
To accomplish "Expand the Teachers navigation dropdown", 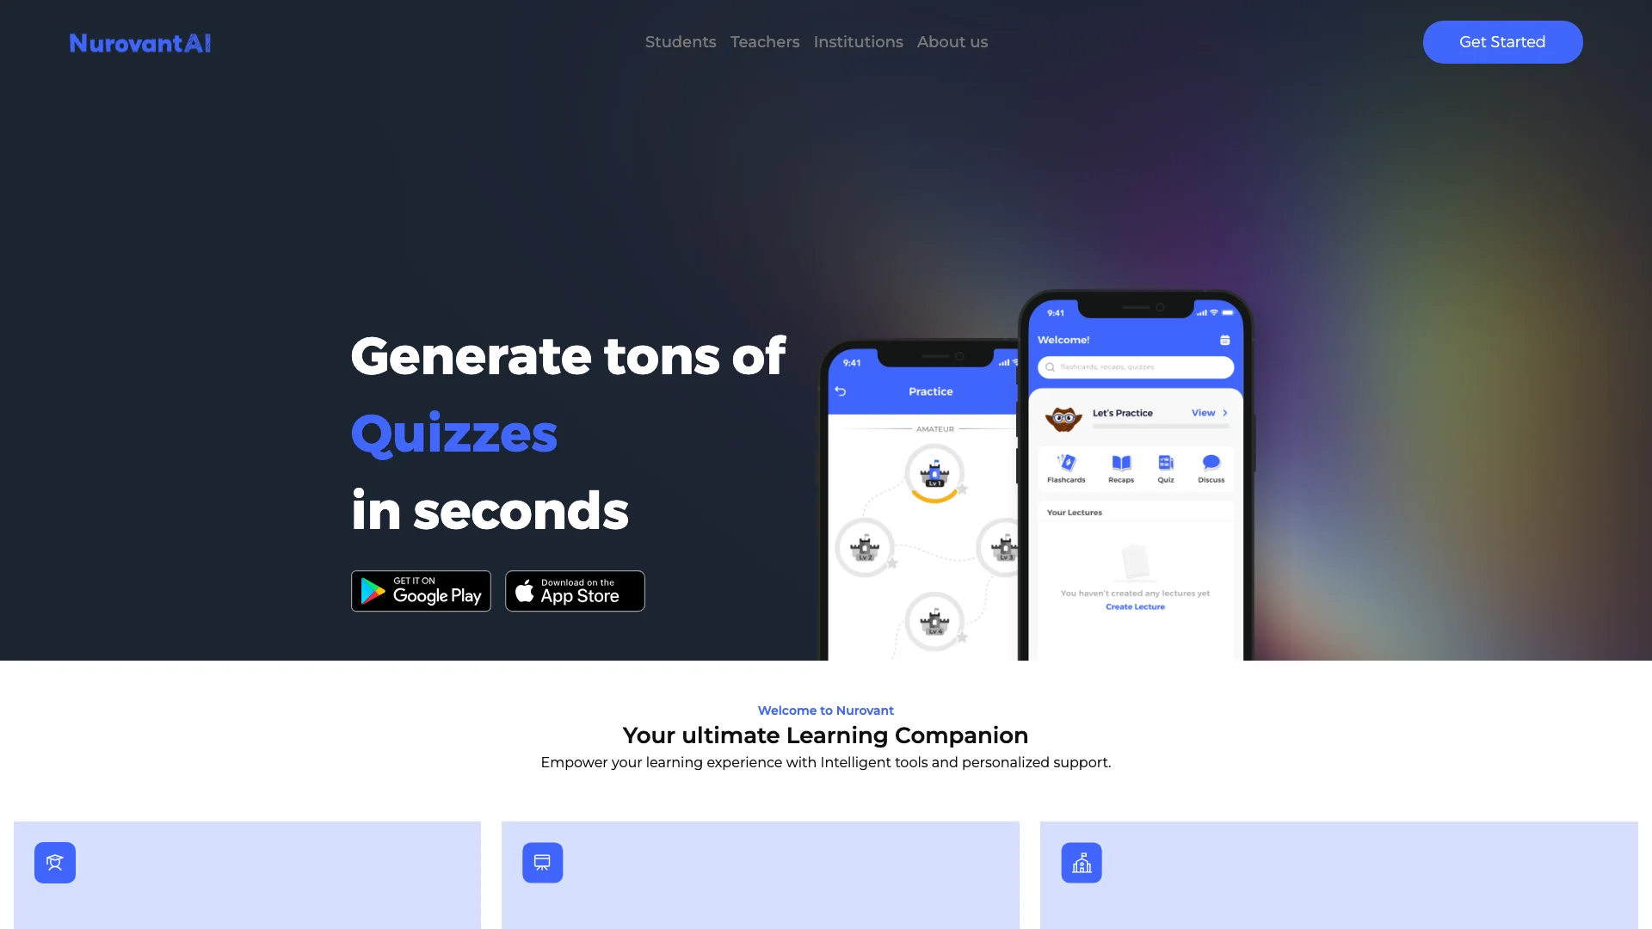I will tap(765, 42).
